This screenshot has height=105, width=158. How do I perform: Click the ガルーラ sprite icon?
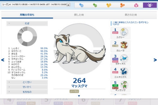124,45
